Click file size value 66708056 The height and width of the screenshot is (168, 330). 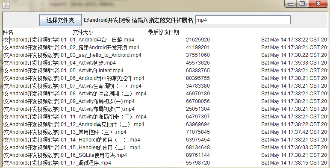click(198, 101)
